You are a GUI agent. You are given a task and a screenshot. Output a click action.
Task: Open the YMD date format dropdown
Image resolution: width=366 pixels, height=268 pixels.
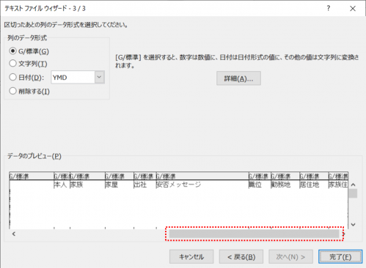click(99, 77)
